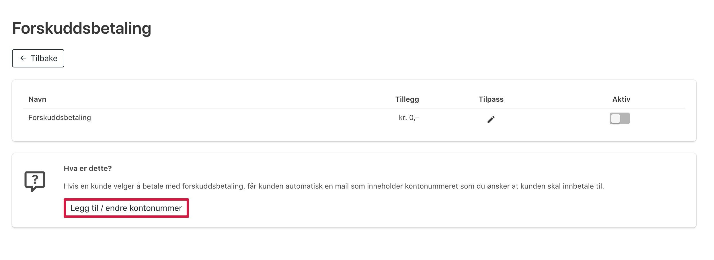
Task: Click the question mark speech bubble icon
Action: point(35,181)
